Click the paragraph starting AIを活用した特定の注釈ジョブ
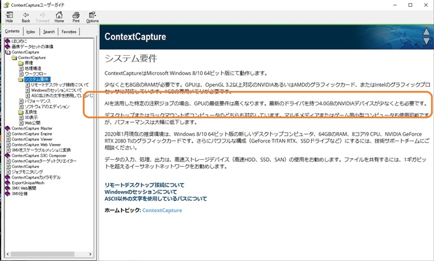 point(266,104)
